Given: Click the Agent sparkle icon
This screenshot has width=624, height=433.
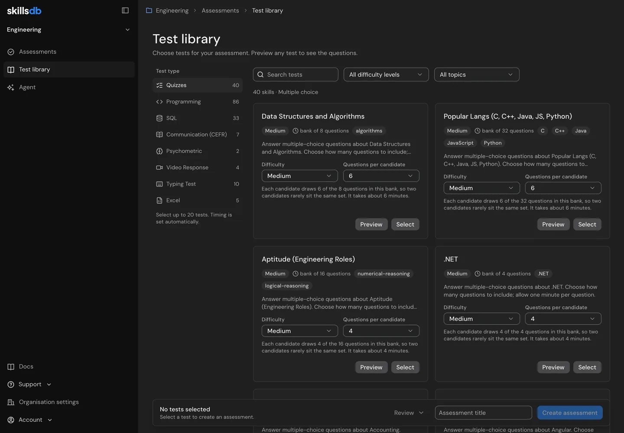Looking at the screenshot, I should (x=11, y=87).
